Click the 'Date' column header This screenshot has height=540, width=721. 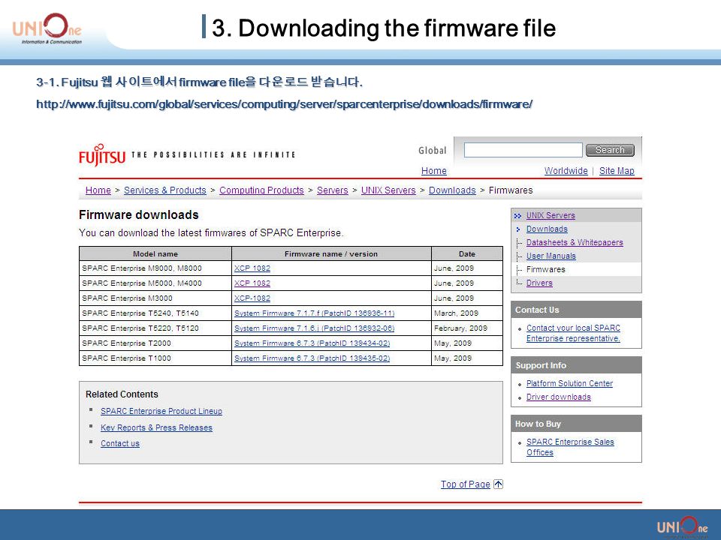pyautogui.click(x=466, y=254)
